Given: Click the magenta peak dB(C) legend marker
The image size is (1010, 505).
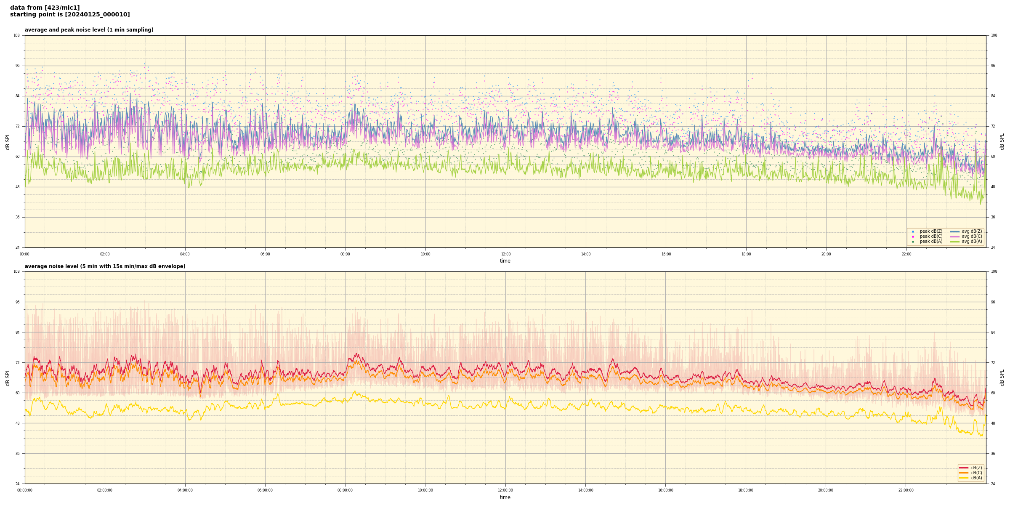Looking at the screenshot, I should 913,237.
